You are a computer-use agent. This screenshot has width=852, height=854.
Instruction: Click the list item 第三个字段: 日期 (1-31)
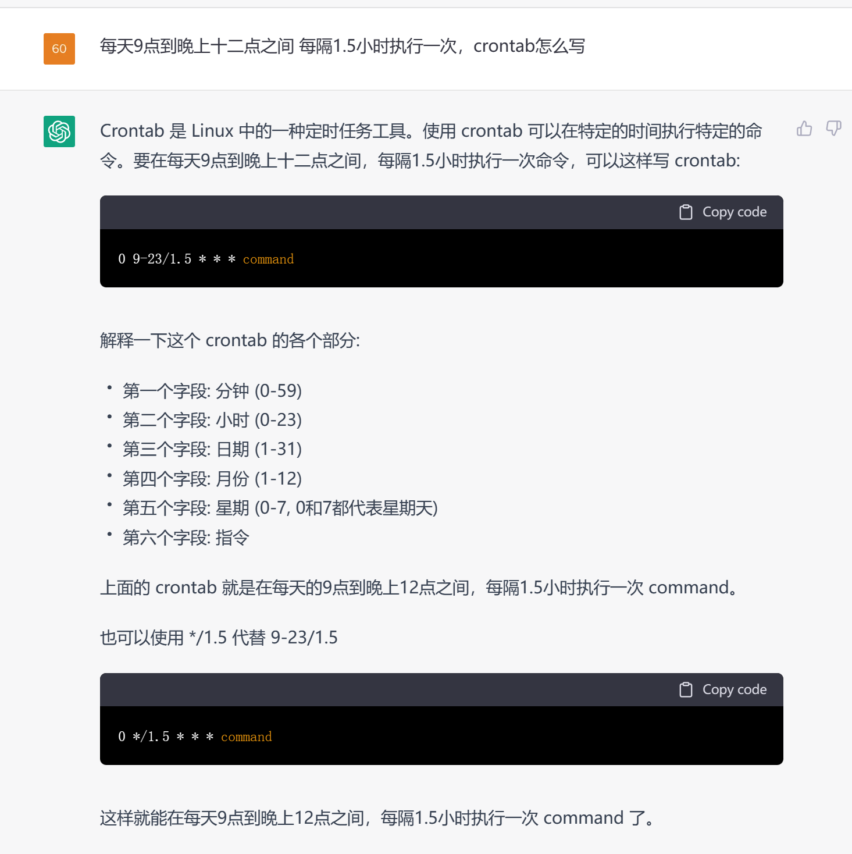[212, 449]
